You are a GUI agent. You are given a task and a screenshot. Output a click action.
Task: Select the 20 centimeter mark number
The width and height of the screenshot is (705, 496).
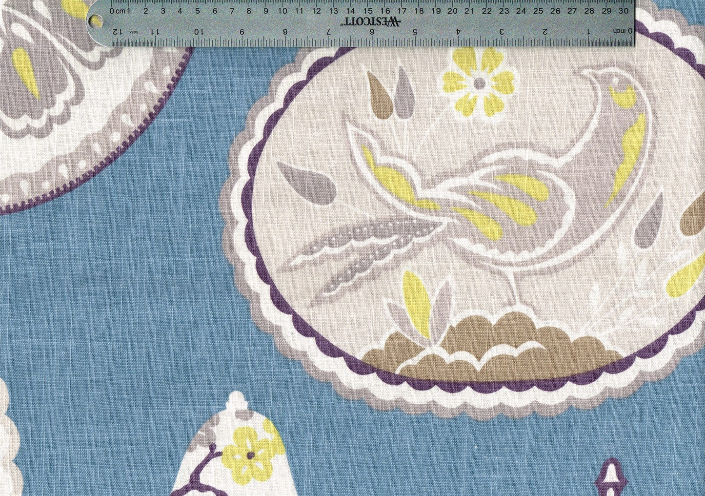(453, 10)
